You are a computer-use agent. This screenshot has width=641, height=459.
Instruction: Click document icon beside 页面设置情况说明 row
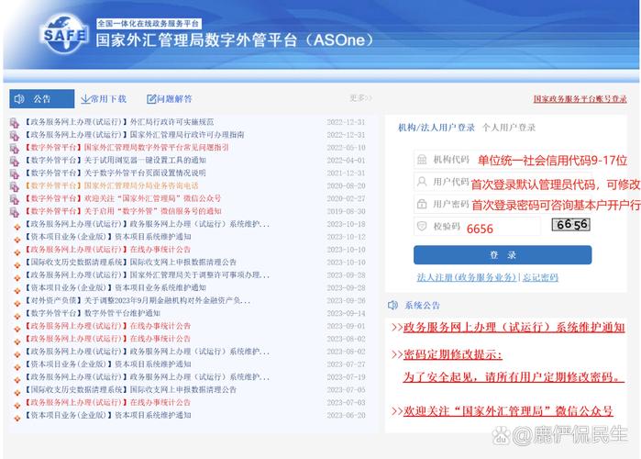[x=15, y=174]
